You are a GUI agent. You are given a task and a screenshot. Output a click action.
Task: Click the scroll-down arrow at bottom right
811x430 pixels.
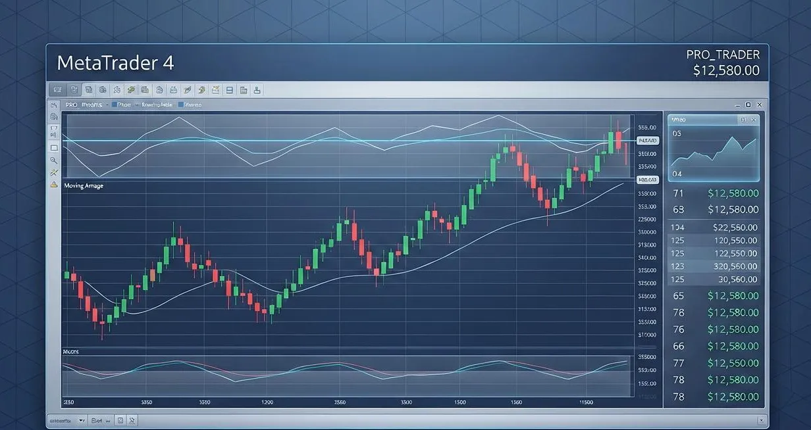click(x=762, y=419)
